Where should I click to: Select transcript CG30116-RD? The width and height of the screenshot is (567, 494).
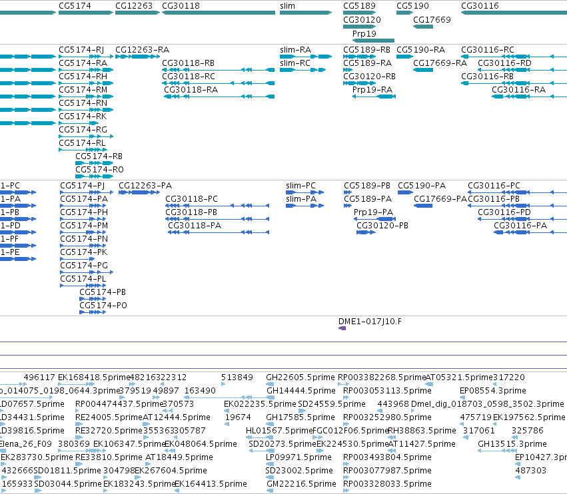[504, 63]
